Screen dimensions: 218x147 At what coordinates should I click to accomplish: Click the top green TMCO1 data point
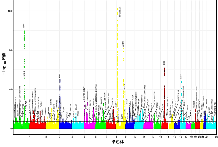click(24, 31)
